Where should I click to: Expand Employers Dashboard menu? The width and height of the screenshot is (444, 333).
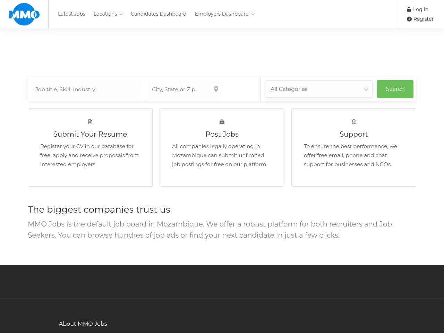coord(225,14)
